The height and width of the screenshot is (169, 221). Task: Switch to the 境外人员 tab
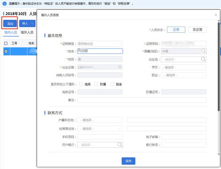point(27,32)
